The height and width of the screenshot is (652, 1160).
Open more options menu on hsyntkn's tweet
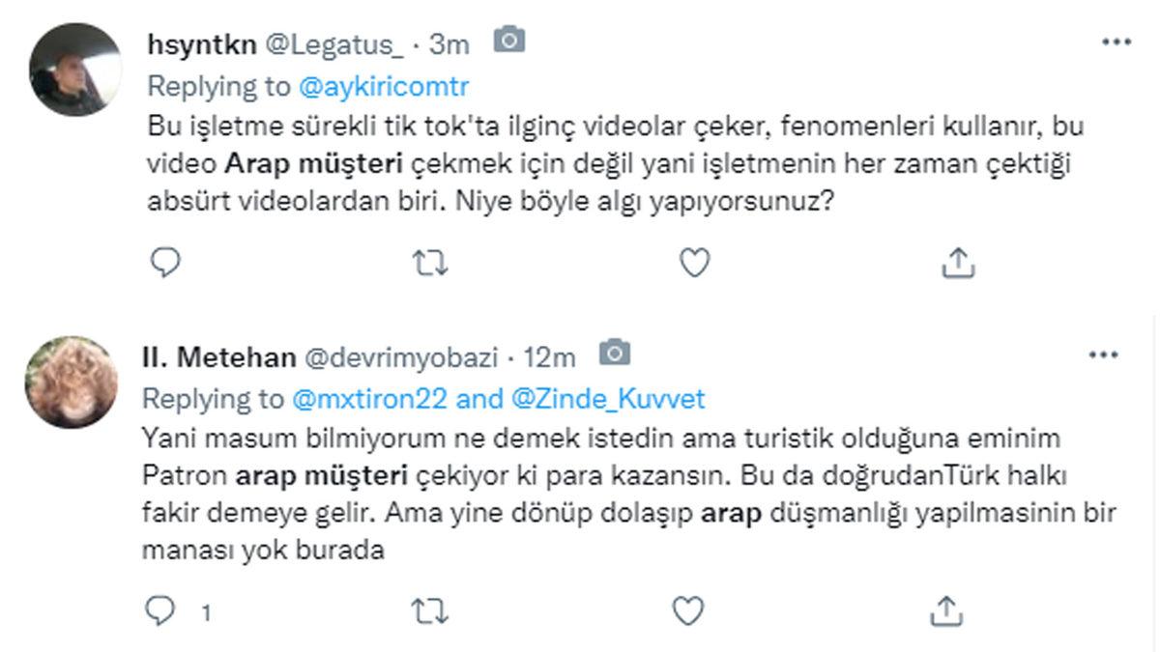tap(1118, 41)
